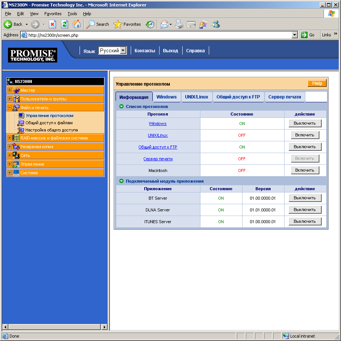The height and width of the screenshot is (341, 341).
Task: Click the Мастер wizard lamp icon
Action: click(x=16, y=90)
